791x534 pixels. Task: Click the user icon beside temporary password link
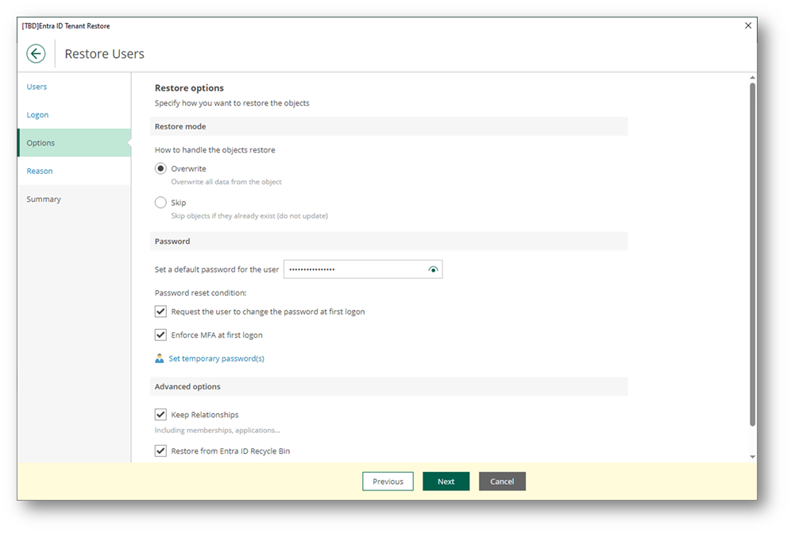tap(160, 359)
